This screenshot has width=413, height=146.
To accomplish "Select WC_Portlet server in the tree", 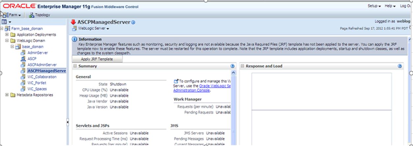I will [x=37, y=83].
